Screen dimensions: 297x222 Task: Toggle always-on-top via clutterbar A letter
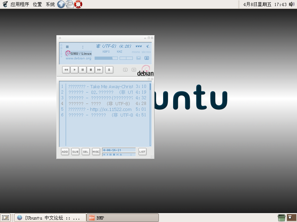point(61,48)
